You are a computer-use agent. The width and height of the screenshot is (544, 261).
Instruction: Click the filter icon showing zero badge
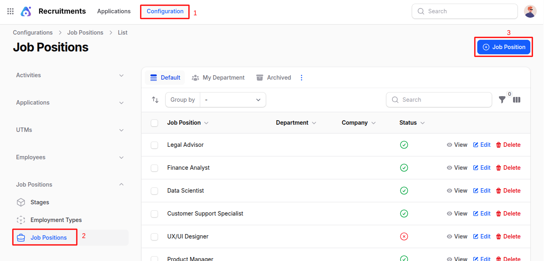click(x=502, y=100)
